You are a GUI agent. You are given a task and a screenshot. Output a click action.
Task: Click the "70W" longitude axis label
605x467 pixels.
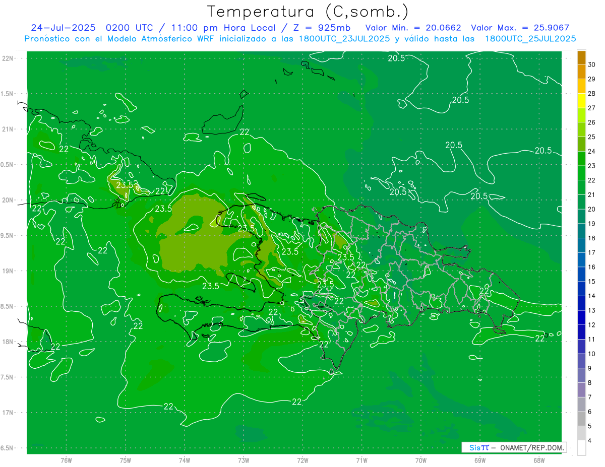coord(421,460)
